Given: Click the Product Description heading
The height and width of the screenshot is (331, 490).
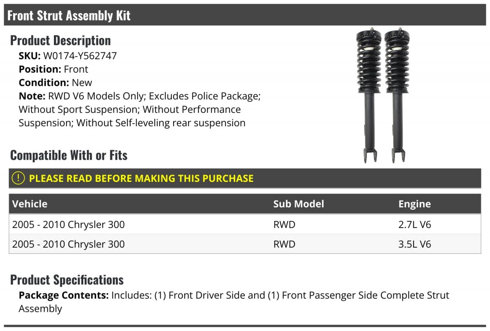Looking at the screenshot, I should point(60,40).
